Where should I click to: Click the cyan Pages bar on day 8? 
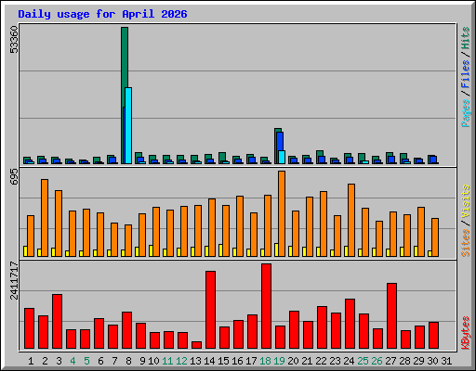(128, 125)
